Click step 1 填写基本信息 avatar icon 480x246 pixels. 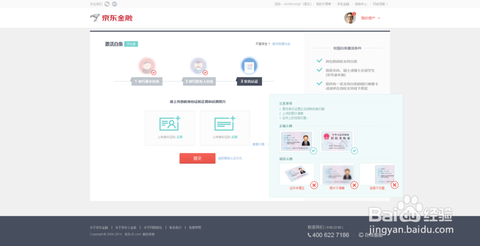147,66
